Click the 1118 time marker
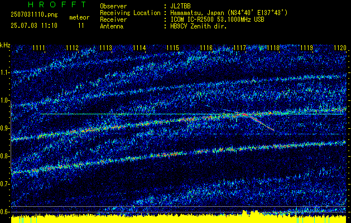 point(273,48)
